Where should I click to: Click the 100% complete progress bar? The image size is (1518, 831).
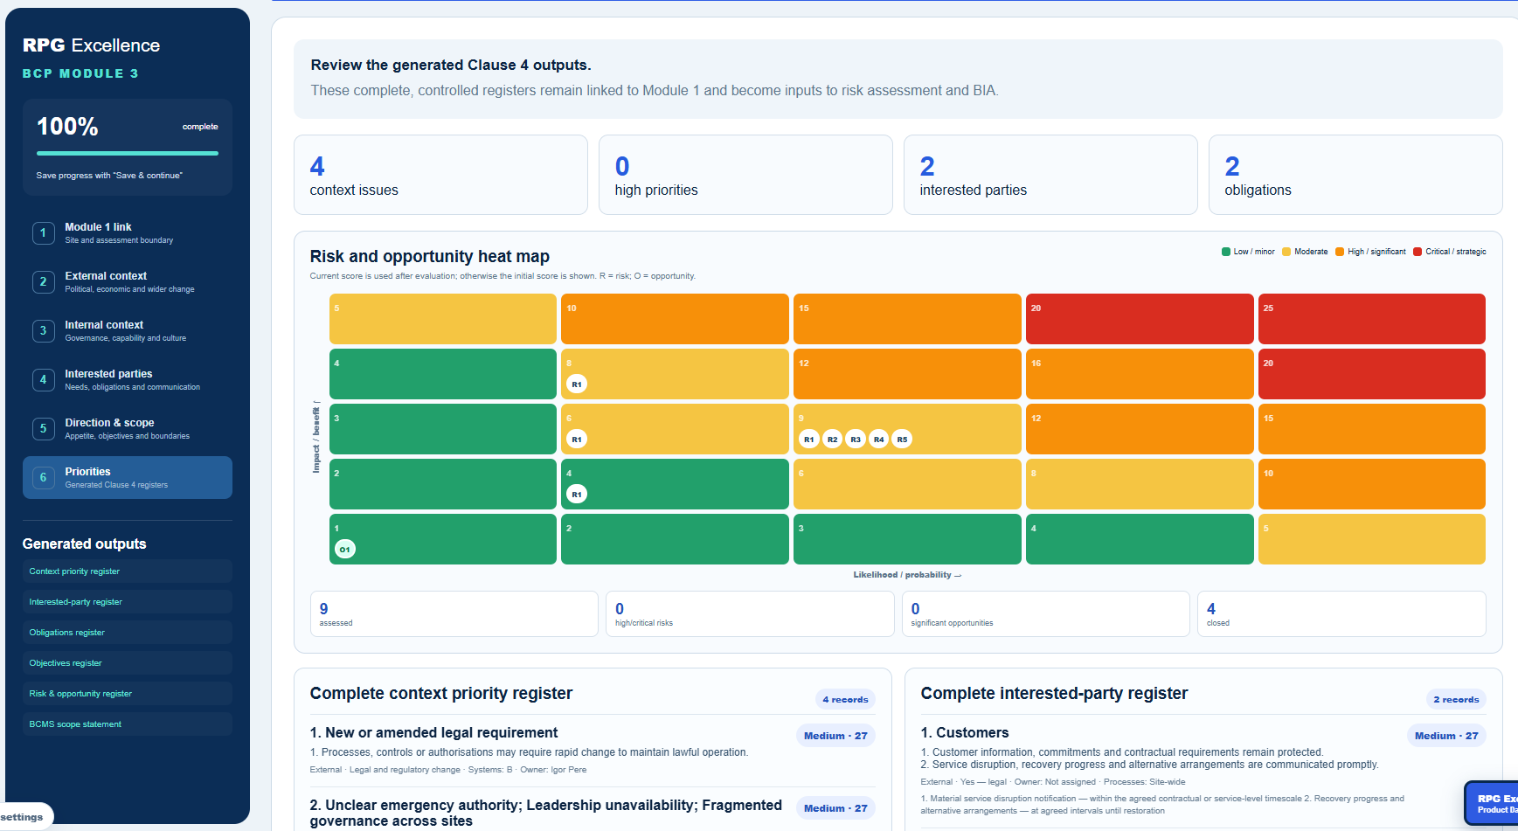point(128,153)
